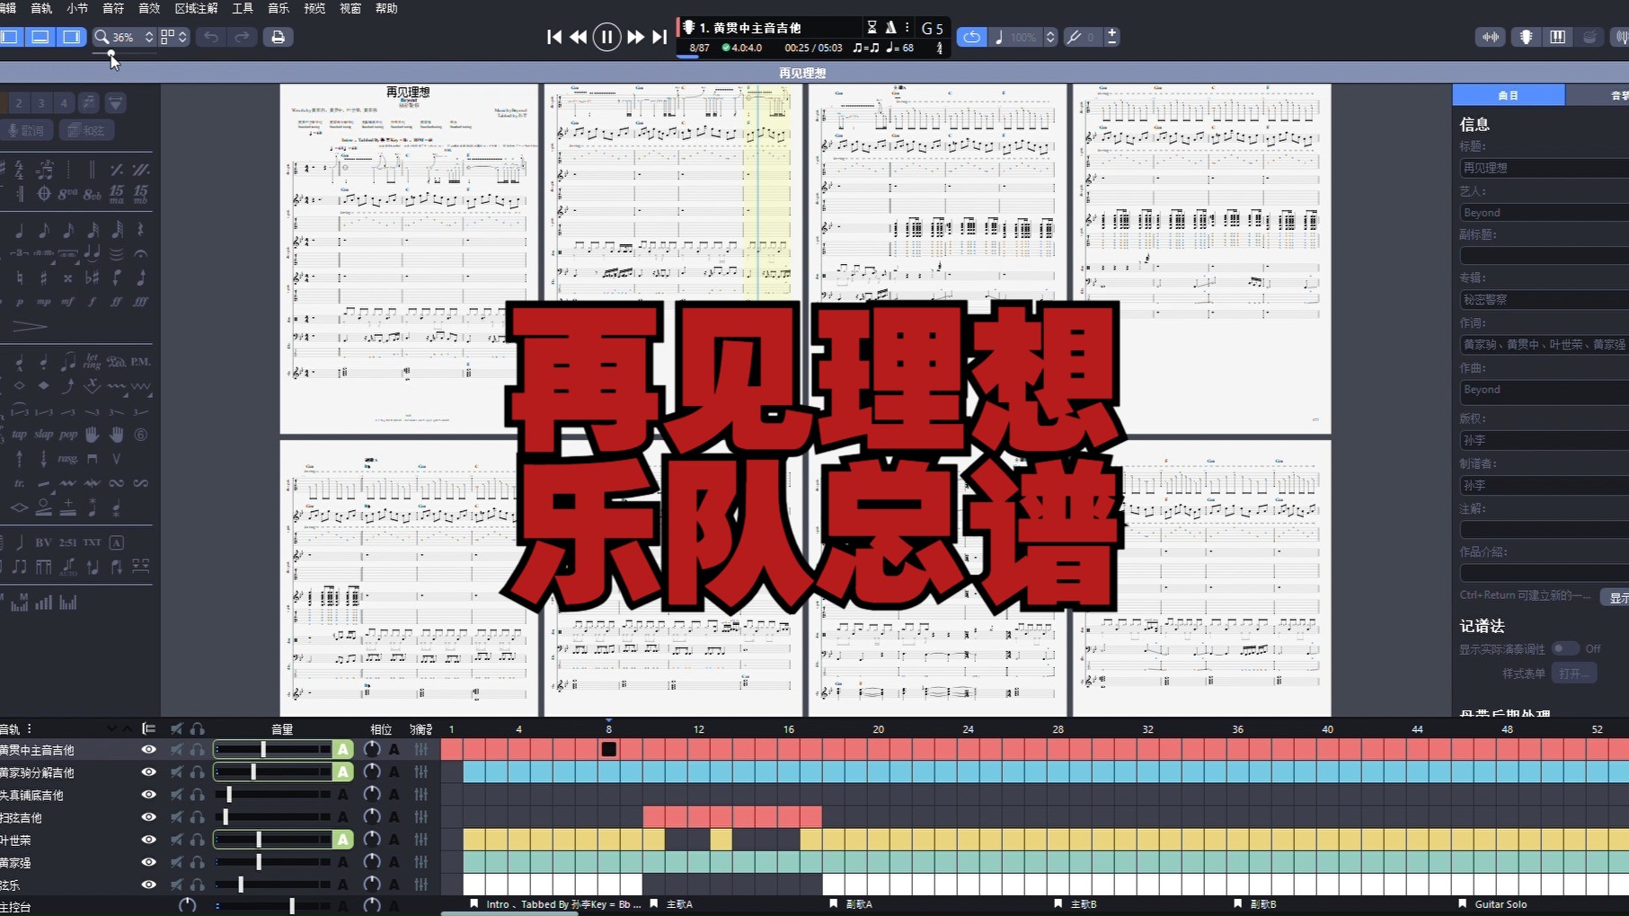The image size is (1629, 916).
Task: Toggle volume automation A for 叶世荣
Action: tap(342, 839)
